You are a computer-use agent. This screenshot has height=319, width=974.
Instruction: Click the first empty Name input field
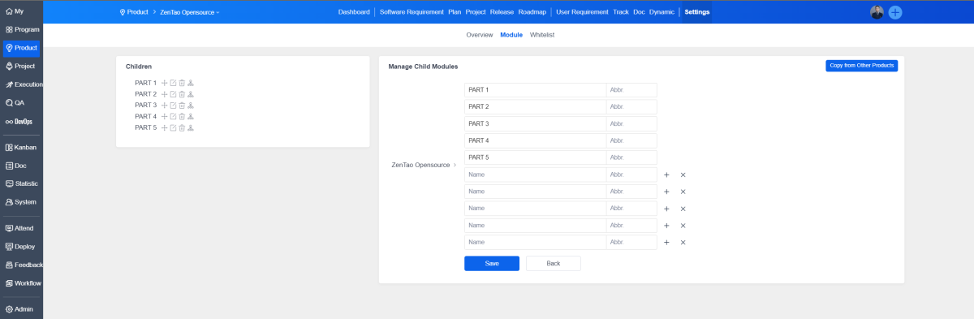[535, 175]
